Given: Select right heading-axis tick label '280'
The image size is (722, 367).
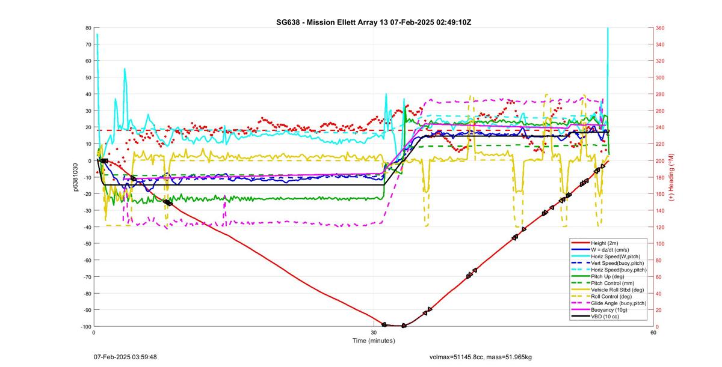Looking at the screenshot, I should pyautogui.click(x=661, y=94).
